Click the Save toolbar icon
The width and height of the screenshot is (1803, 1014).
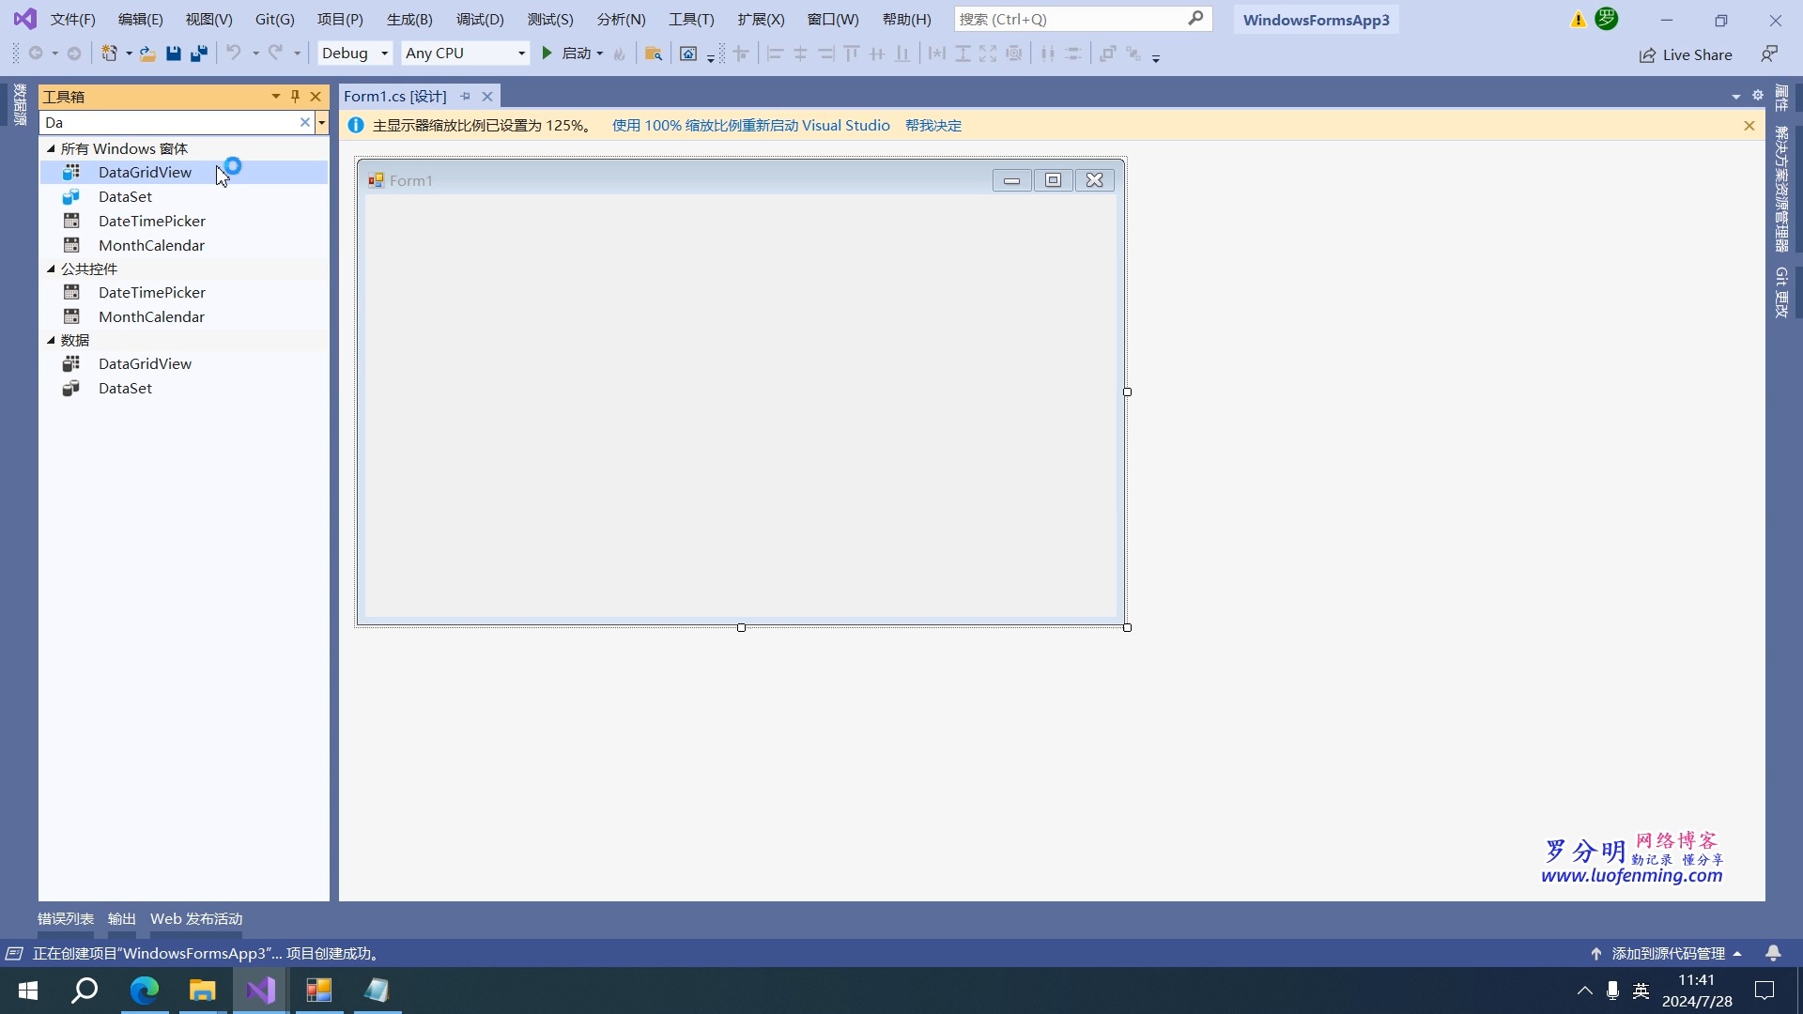[x=174, y=54]
